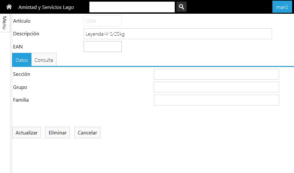The height and width of the screenshot is (173, 294).
Task: Focus the top search text box
Action: pos(132,7)
